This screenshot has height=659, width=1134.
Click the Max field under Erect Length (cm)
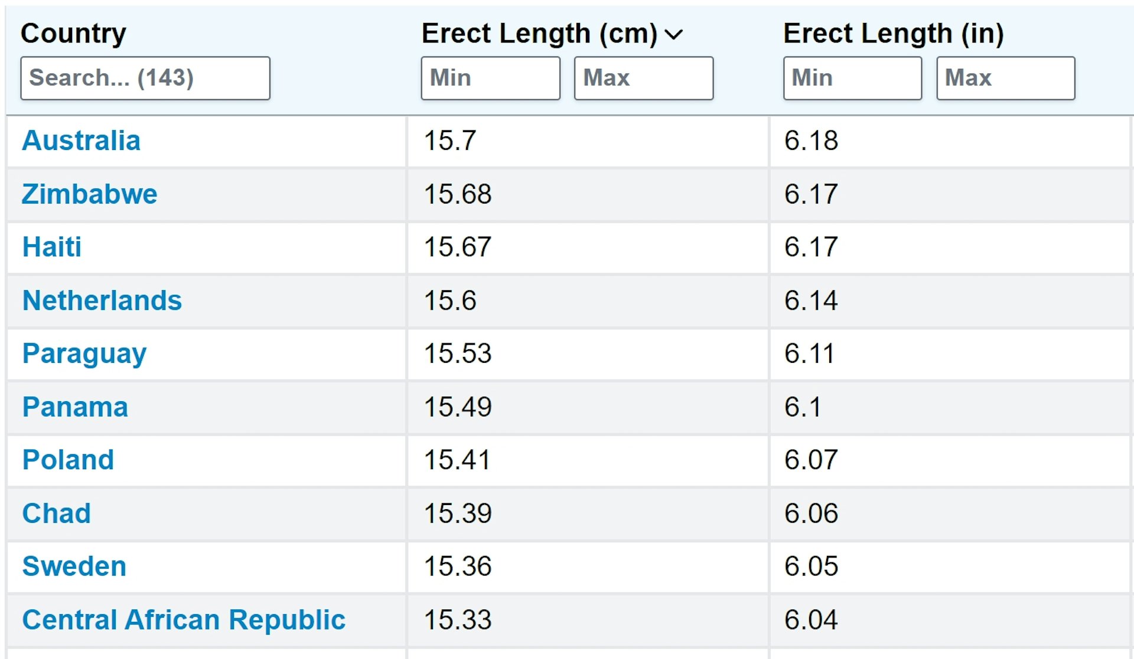click(x=644, y=78)
